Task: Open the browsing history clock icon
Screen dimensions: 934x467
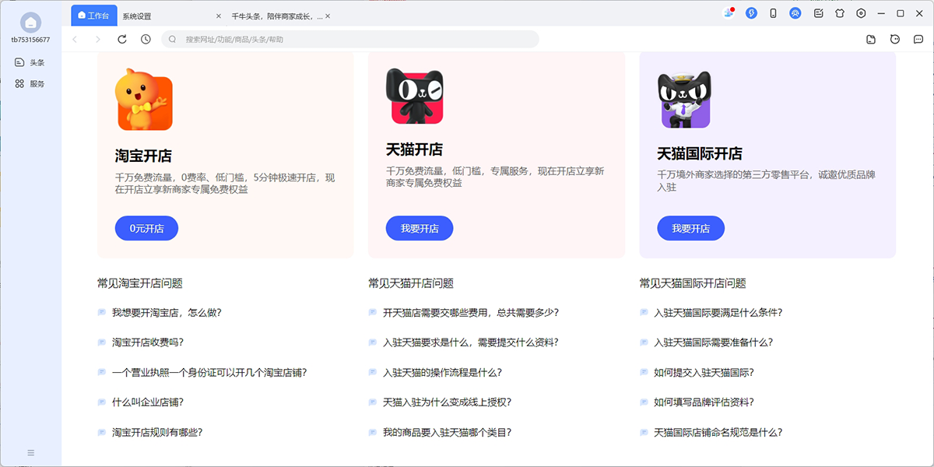Action: (146, 39)
